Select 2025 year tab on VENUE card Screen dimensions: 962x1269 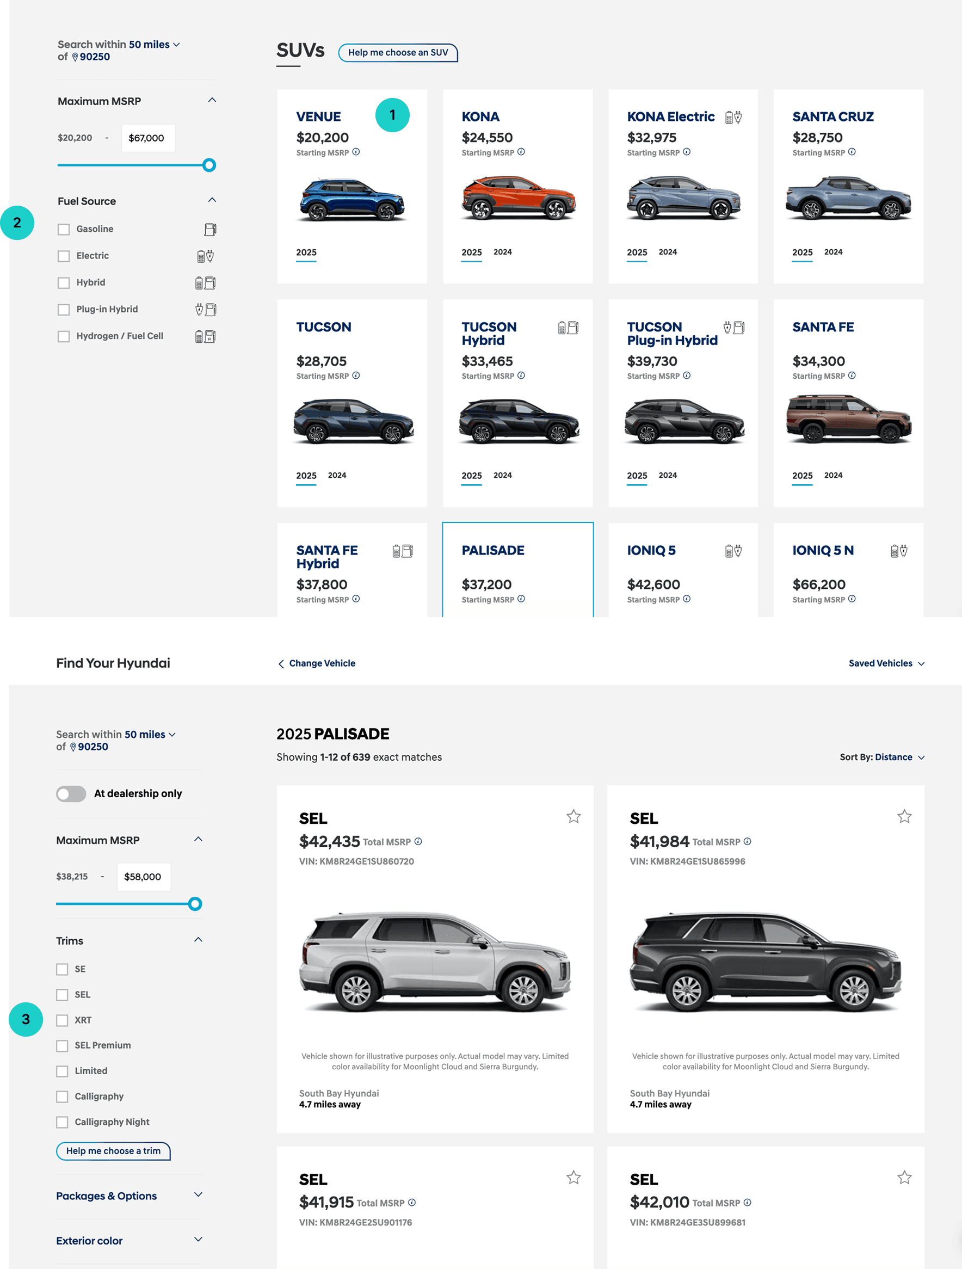[306, 252]
